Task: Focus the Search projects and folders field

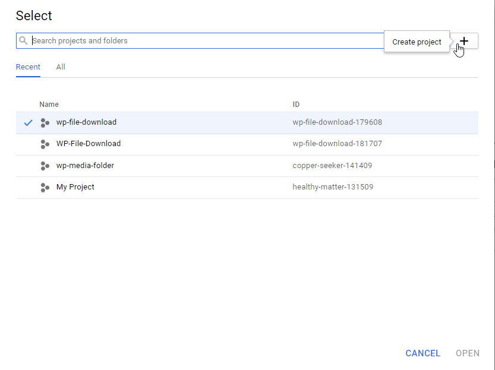Action: (202, 41)
